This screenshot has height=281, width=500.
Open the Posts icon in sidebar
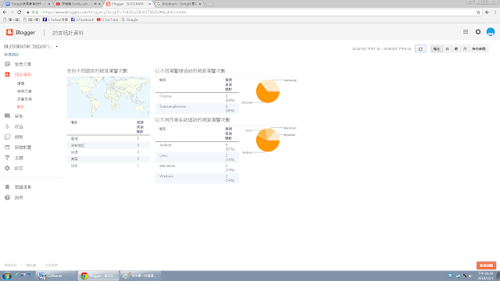tap(7, 64)
